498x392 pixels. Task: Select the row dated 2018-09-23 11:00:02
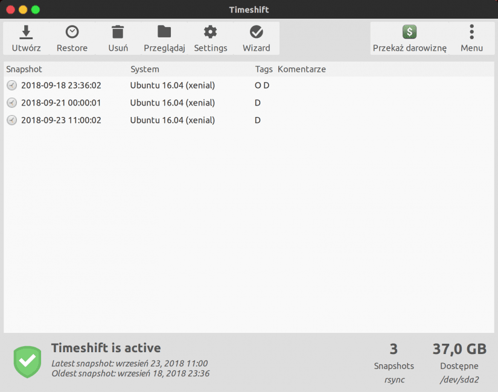click(x=249, y=120)
